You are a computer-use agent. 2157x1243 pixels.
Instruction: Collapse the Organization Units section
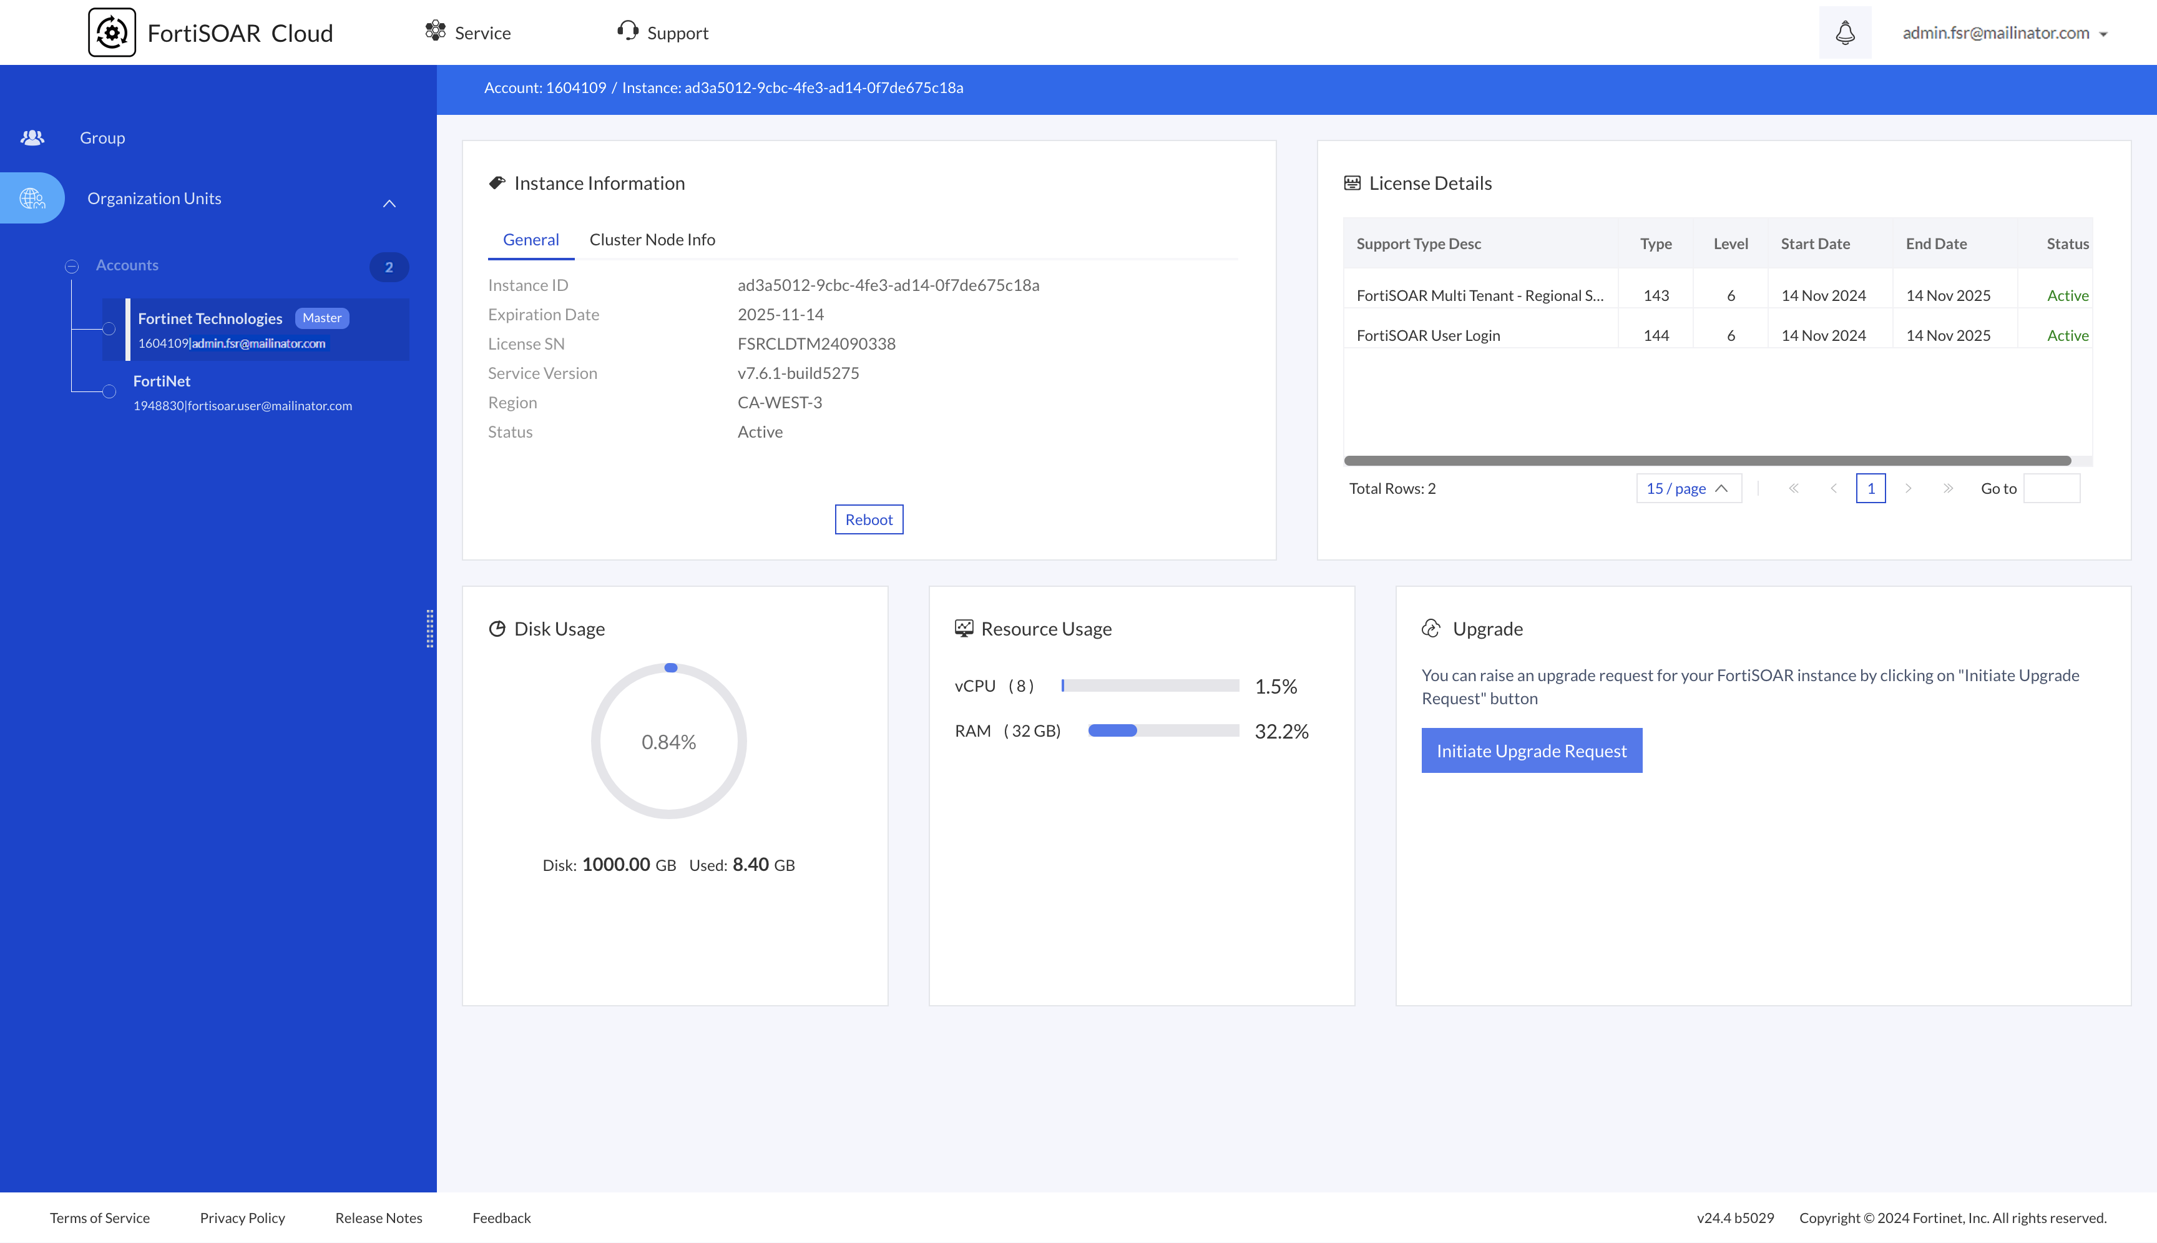tap(389, 204)
